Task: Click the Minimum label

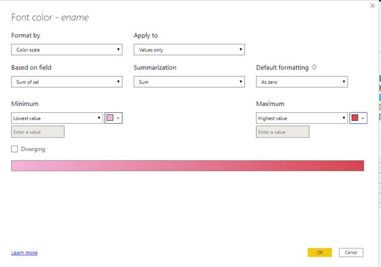Action: [25, 104]
